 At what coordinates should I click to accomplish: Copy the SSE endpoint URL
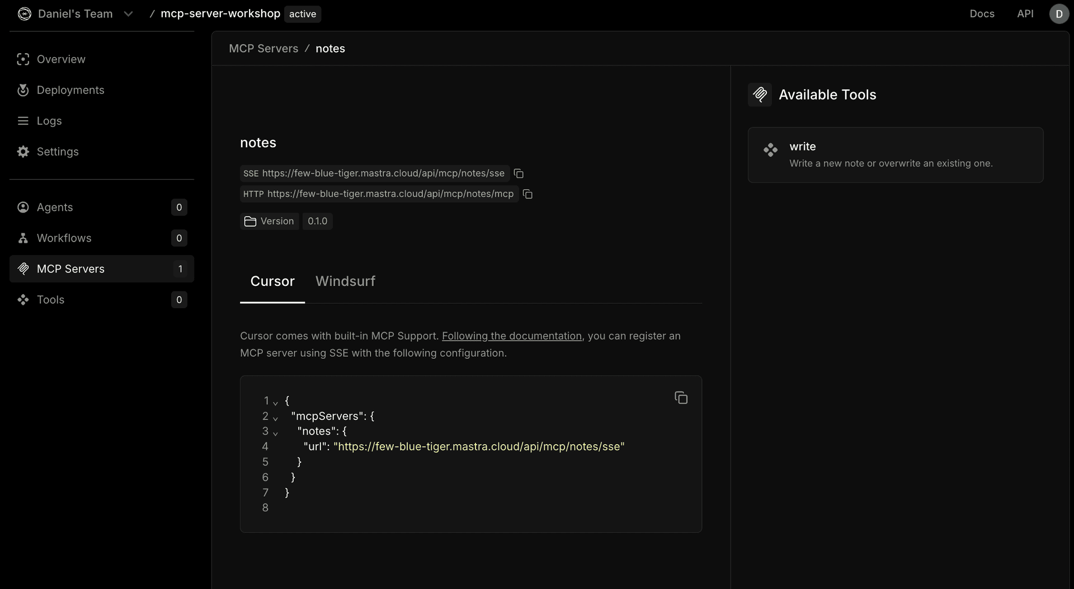[519, 173]
